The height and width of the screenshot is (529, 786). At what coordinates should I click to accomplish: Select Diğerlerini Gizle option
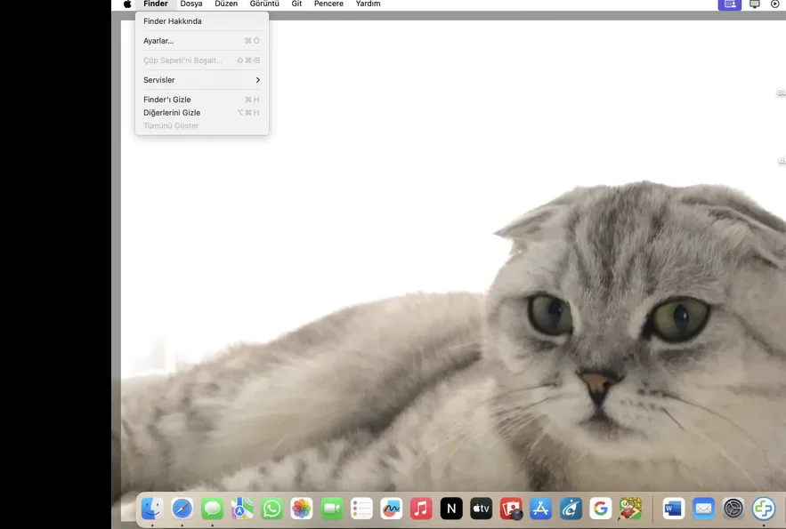click(x=172, y=113)
